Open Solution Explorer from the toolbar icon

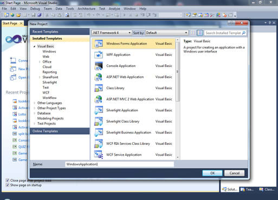coord(189,15)
